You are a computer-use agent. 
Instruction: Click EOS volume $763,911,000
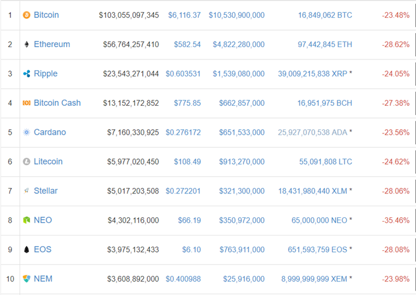pyautogui.click(x=242, y=250)
